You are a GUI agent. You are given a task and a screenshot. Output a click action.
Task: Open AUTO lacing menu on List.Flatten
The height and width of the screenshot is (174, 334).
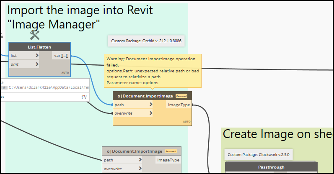[x=65, y=73]
